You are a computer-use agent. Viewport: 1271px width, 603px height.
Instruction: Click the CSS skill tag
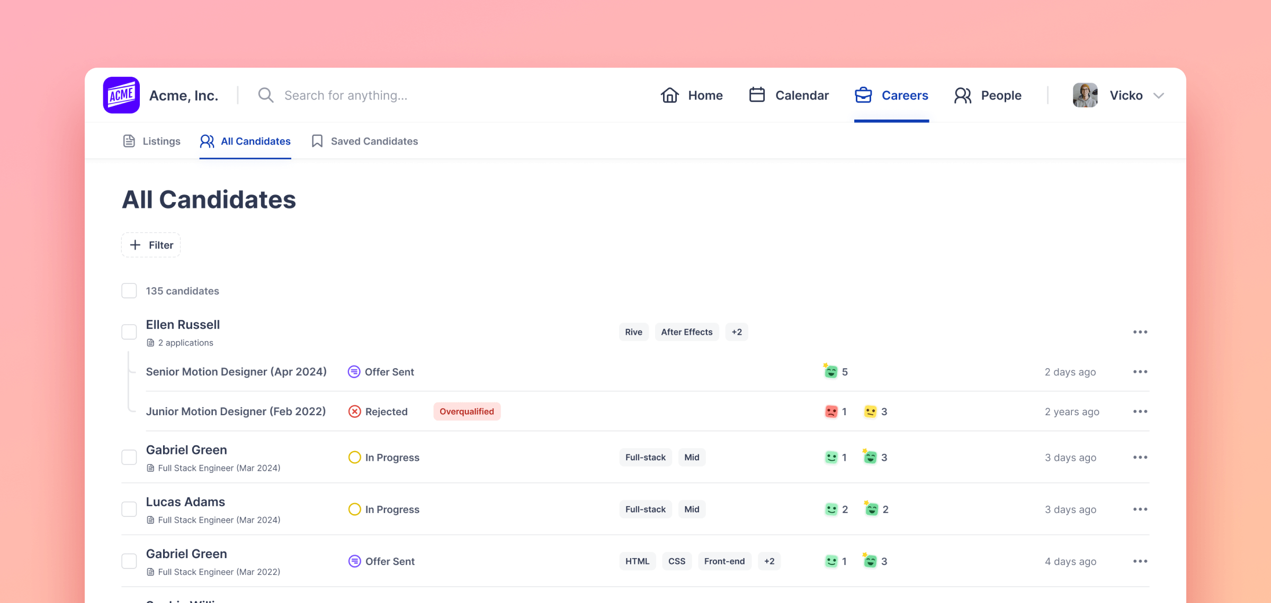677,561
